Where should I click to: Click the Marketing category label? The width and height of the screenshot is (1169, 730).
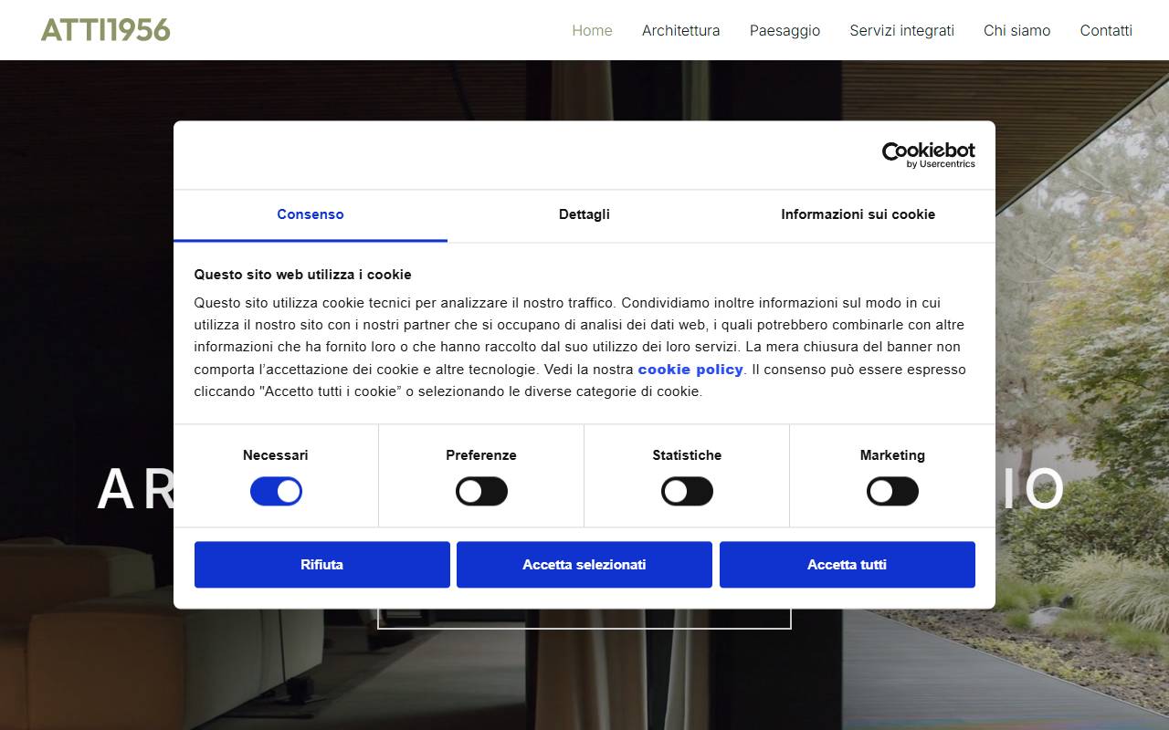pyautogui.click(x=892, y=455)
